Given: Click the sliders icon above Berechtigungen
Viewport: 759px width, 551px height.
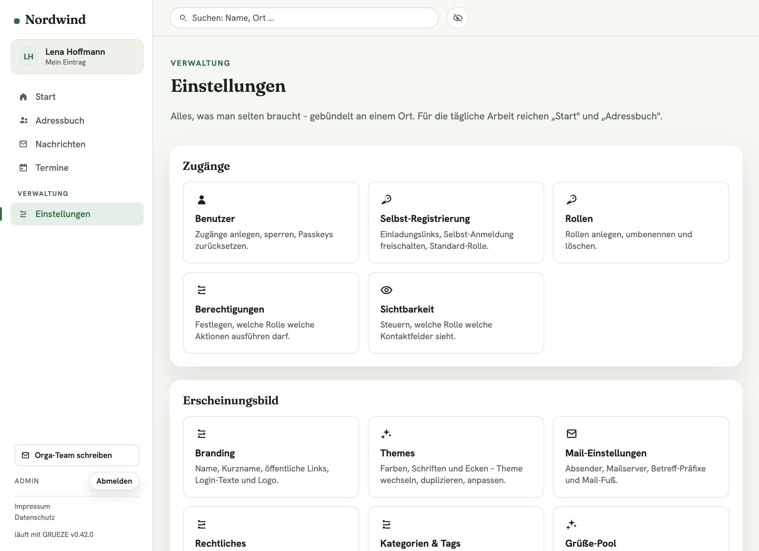Looking at the screenshot, I should (201, 290).
